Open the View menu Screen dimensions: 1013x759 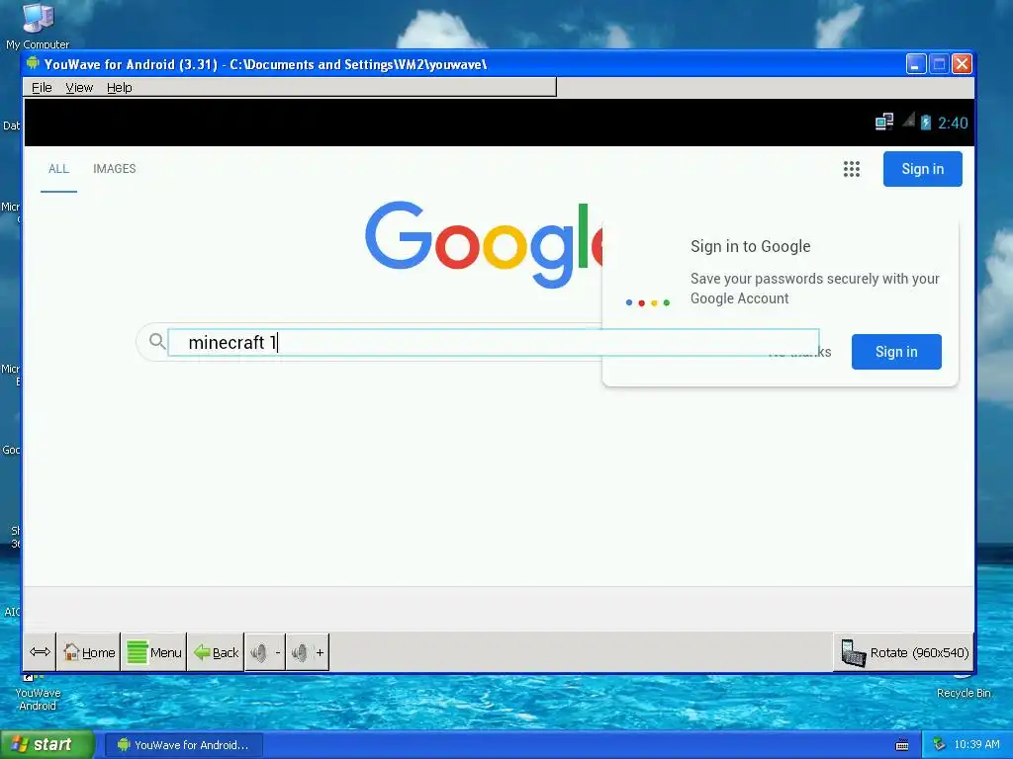pos(79,87)
